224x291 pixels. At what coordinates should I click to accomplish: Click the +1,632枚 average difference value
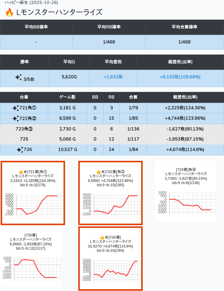click(x=113, y=77)
